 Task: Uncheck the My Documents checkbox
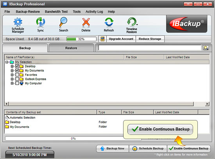click(17, 71)
